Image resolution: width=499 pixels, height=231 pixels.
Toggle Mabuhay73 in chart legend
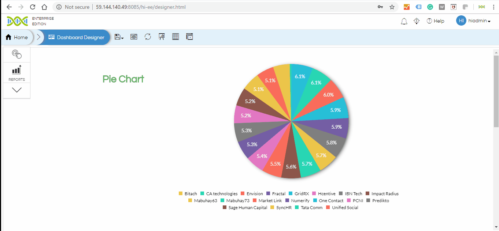(235, 201)
